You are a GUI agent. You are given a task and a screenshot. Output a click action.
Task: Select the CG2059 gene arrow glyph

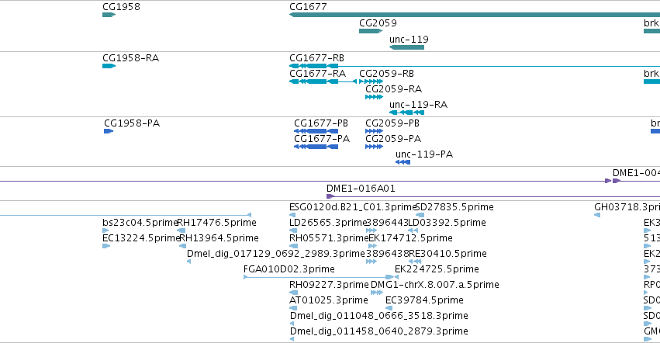(x=371, y=31)
